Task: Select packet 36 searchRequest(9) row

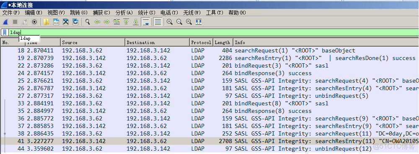Action: click(x=209, y=118)
